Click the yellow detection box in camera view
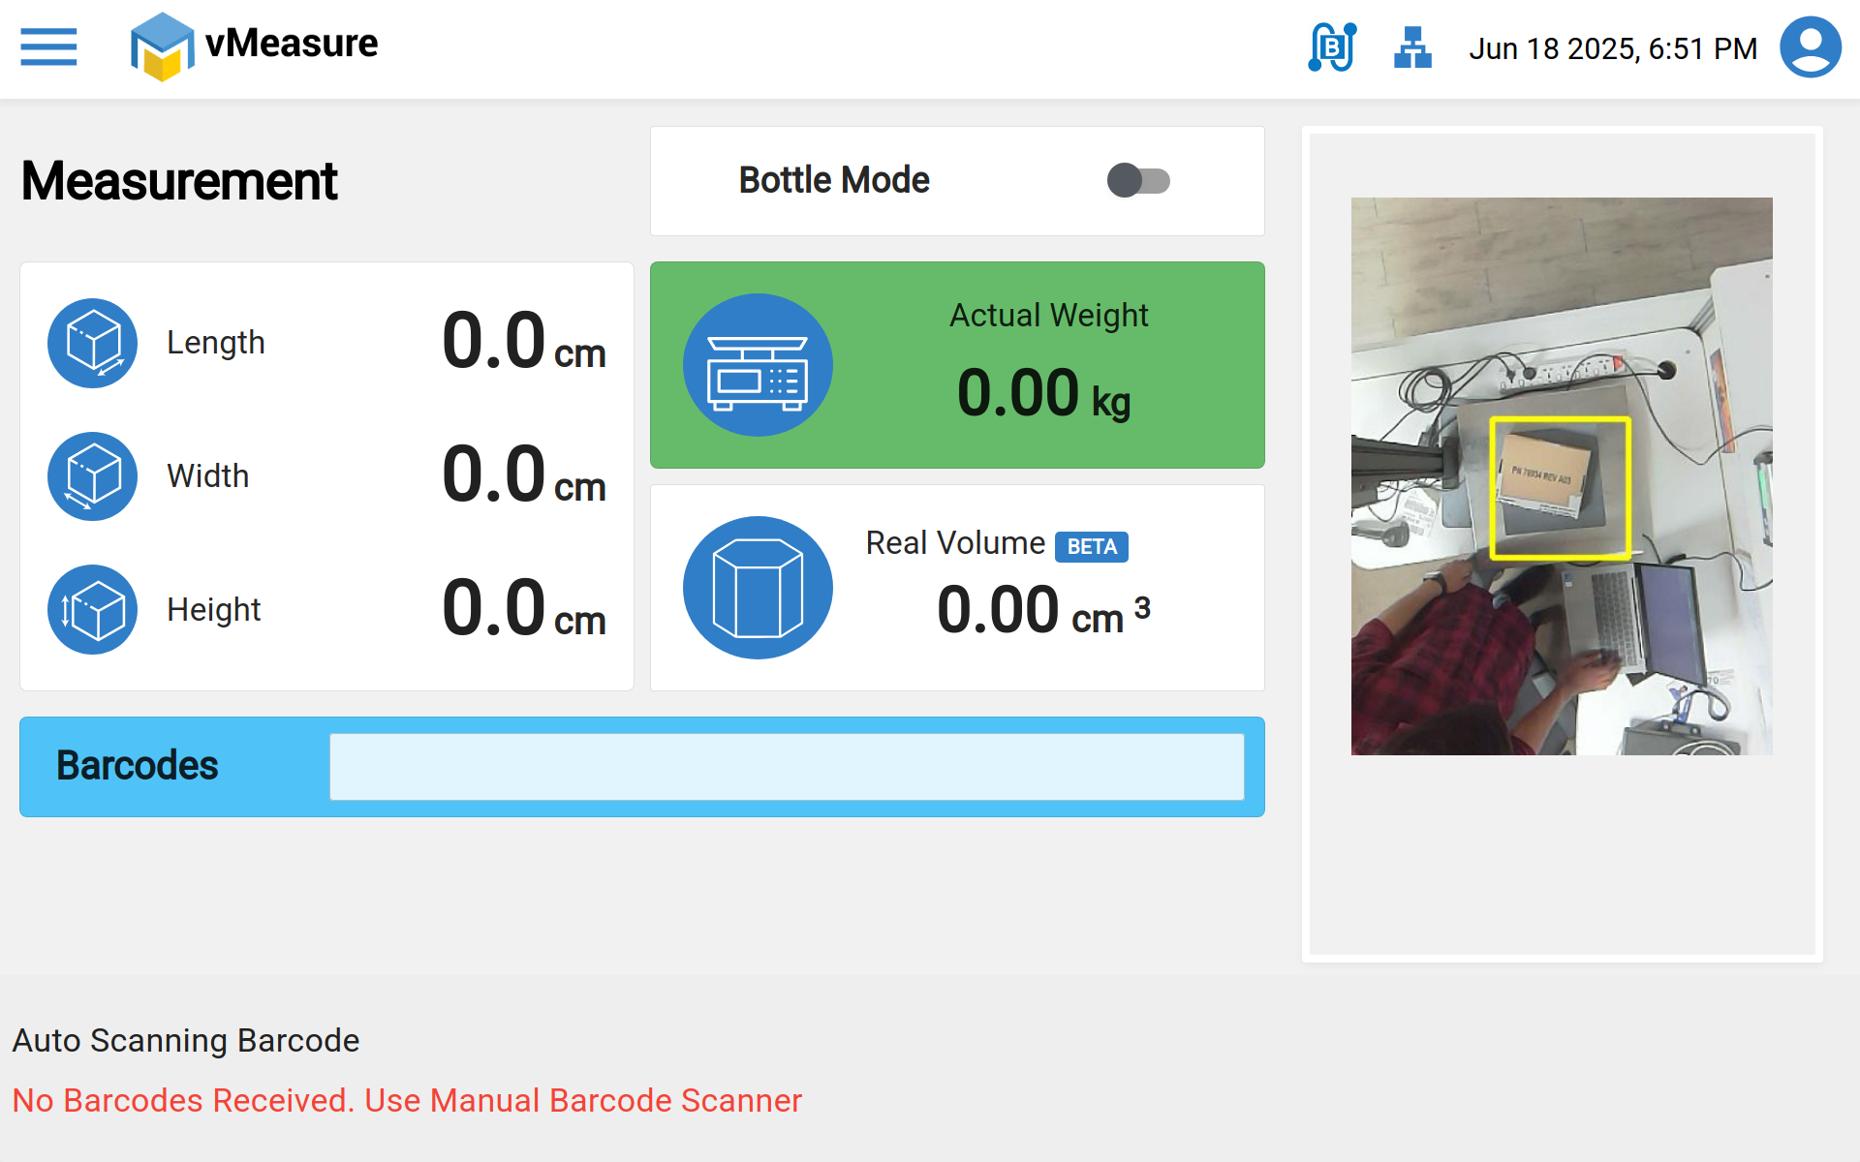The height and width of the screenshot is (1162, 1860). click(1560, 488)
